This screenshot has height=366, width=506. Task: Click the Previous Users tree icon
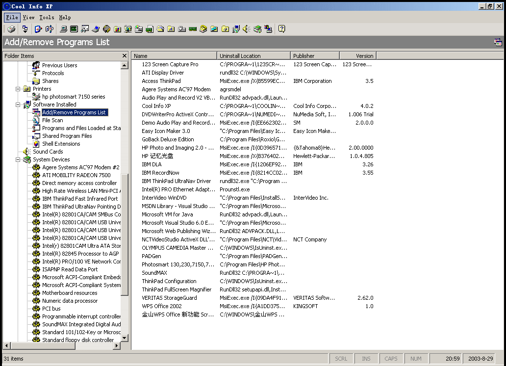click(36, 65)
